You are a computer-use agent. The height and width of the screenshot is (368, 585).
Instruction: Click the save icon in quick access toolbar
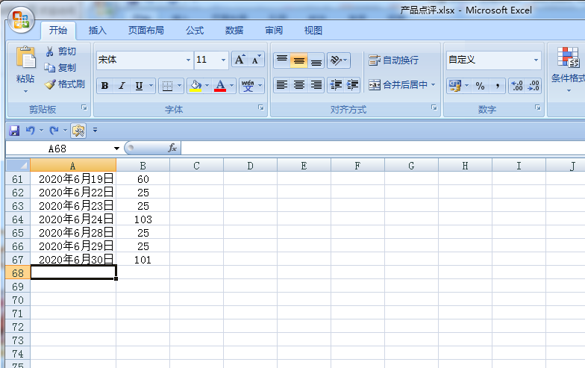pos(14,130)
